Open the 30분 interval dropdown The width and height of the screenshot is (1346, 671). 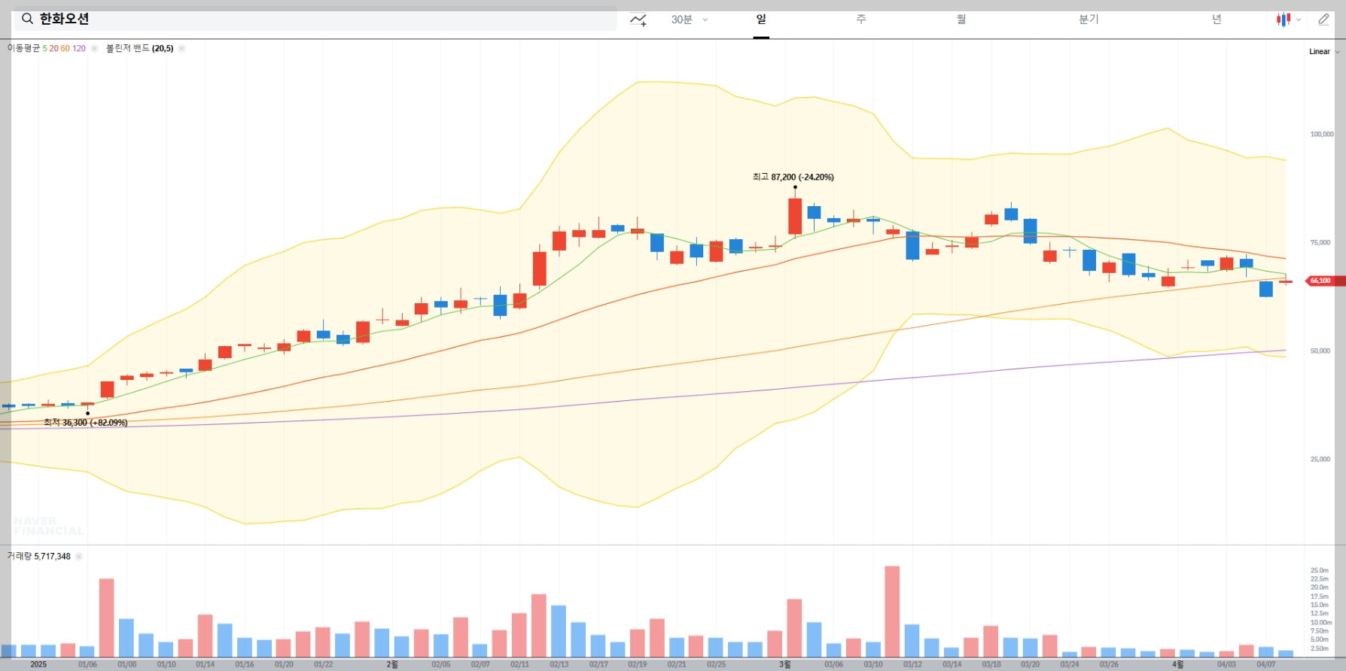click(690, 20)
